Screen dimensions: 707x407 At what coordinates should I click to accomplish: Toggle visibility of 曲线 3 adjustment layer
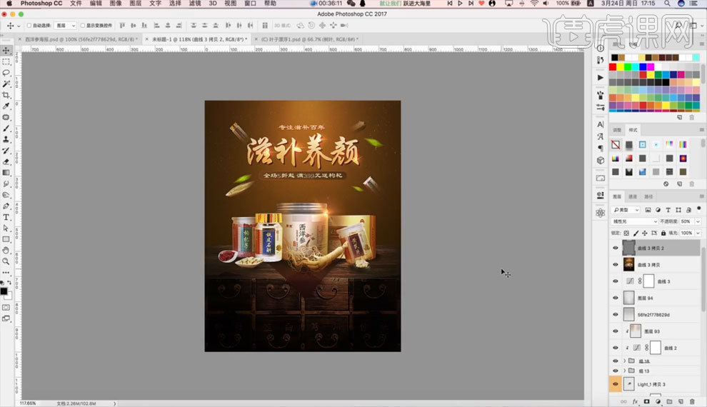pyautogui.click(x=616, y=281)
